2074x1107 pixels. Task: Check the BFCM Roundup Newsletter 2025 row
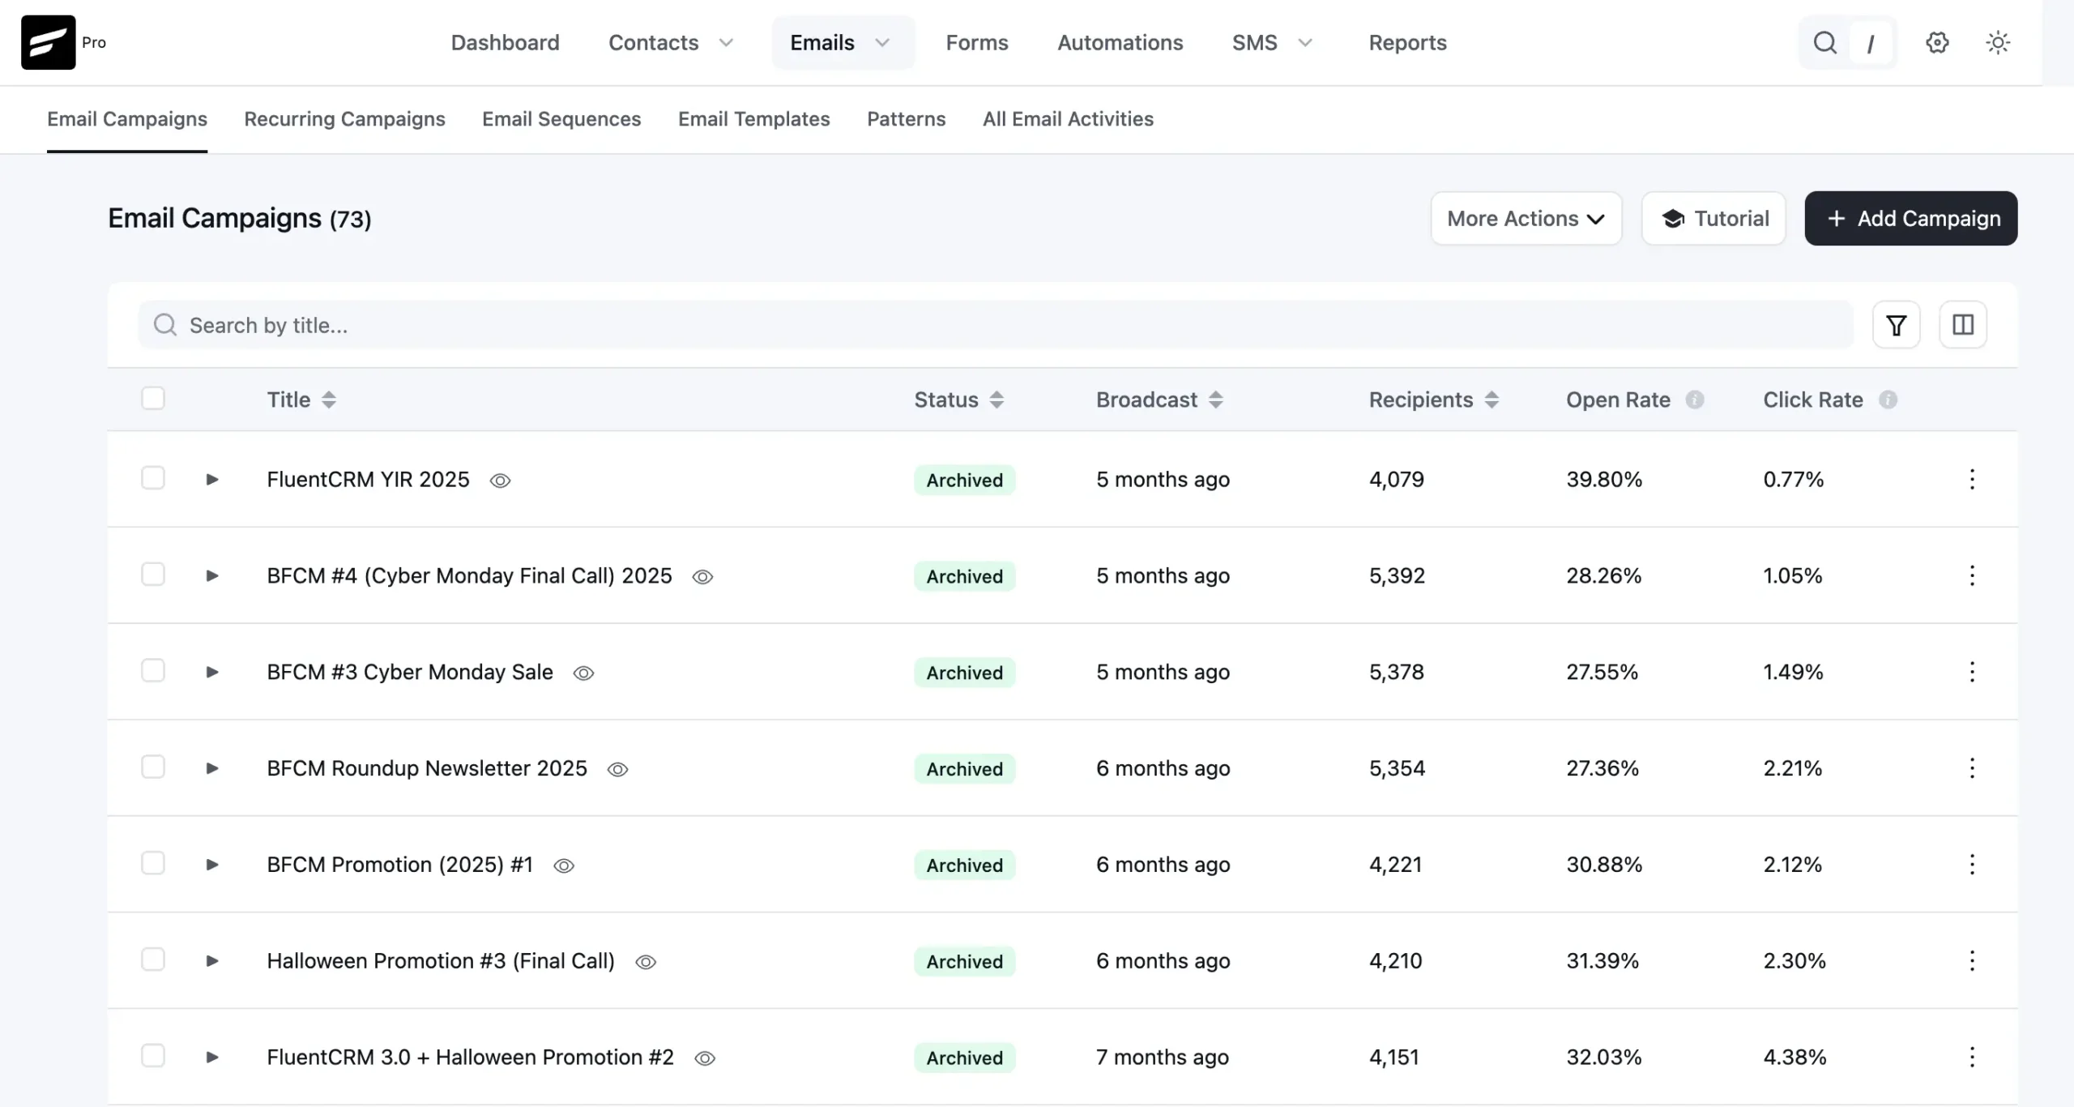(x=153, y=767)
